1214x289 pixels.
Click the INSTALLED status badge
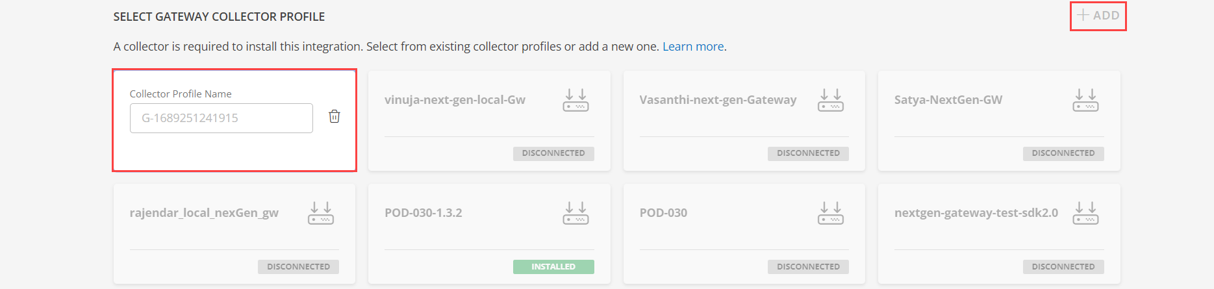pos(553,267)
